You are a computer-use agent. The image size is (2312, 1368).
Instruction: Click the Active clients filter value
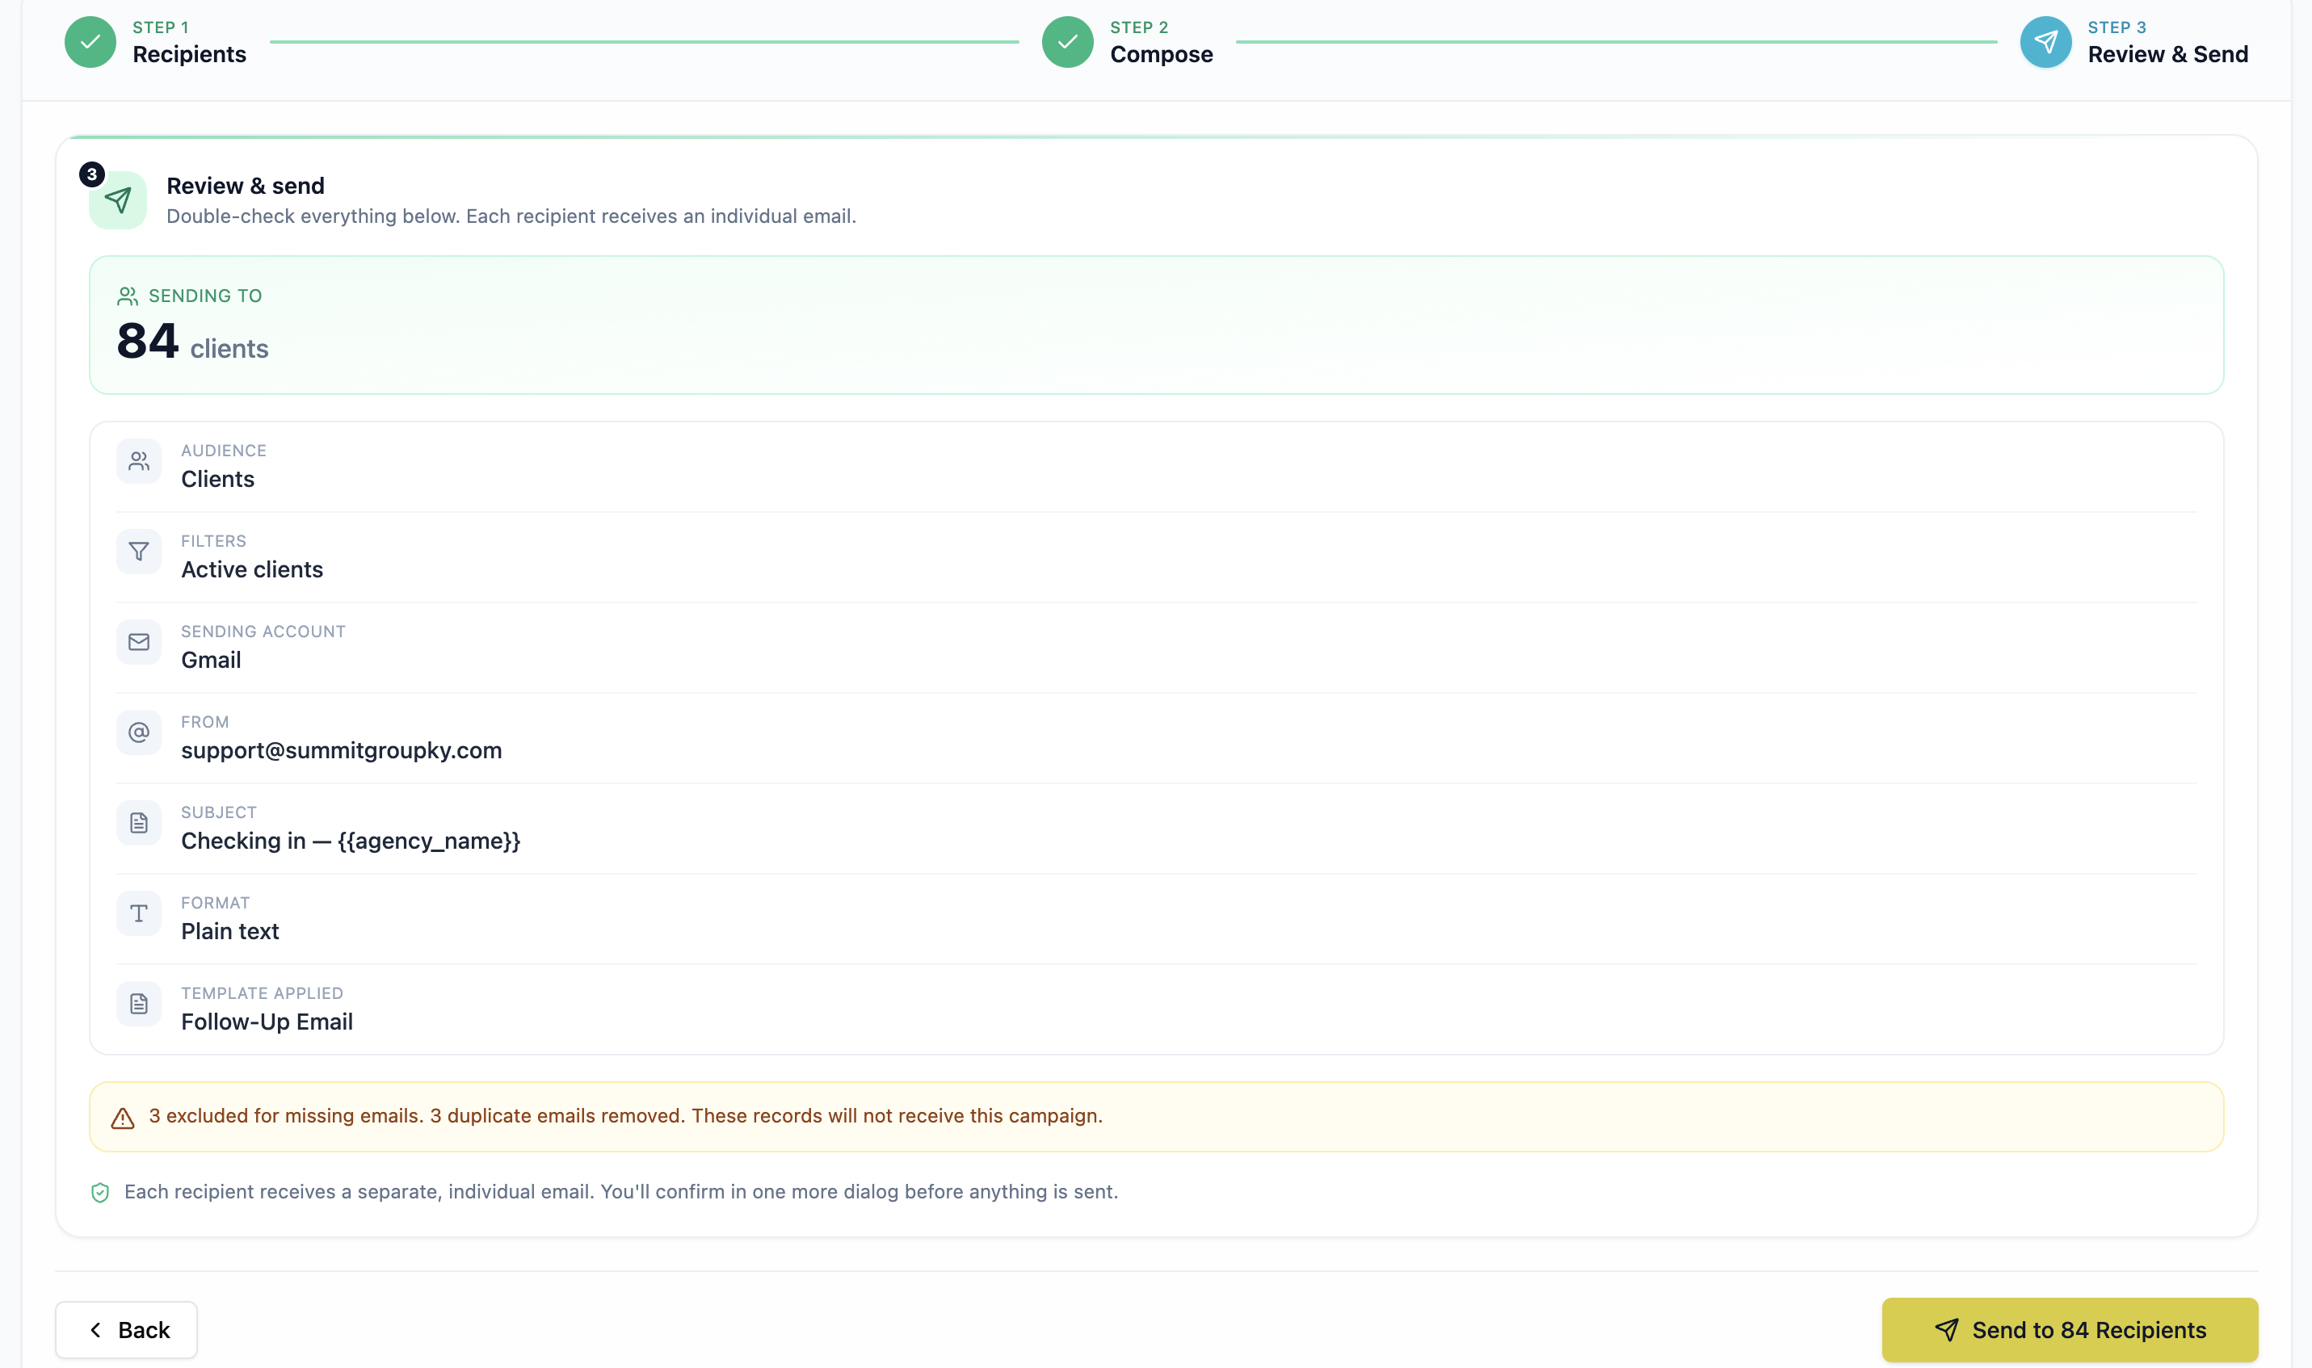(x=252, y=569)
